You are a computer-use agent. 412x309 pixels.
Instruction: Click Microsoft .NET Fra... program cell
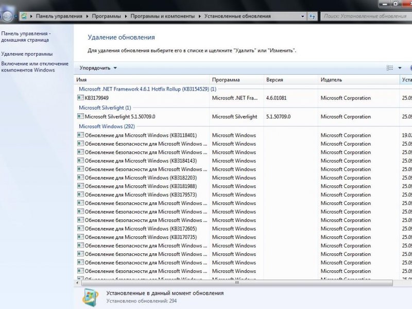(x=235, y=98)
